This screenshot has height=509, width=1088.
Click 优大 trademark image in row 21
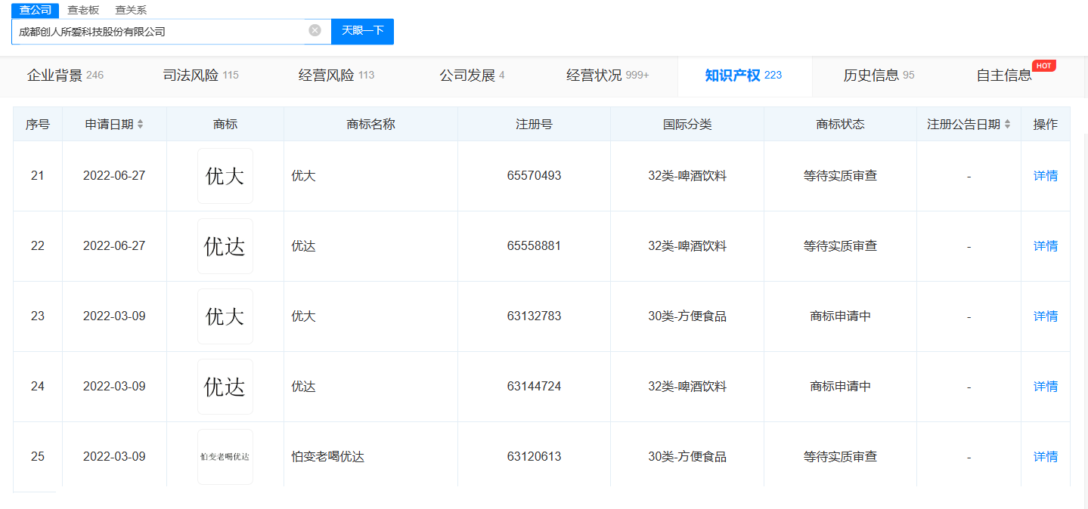[225, 176]
